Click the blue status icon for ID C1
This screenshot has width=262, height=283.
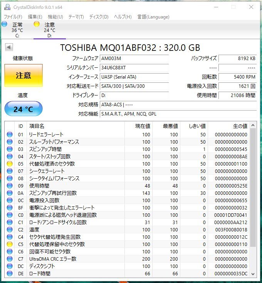(x=10, y=223)
